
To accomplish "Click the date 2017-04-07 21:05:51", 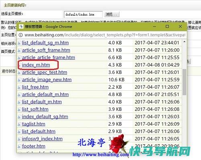I will (x=157, y=95).
